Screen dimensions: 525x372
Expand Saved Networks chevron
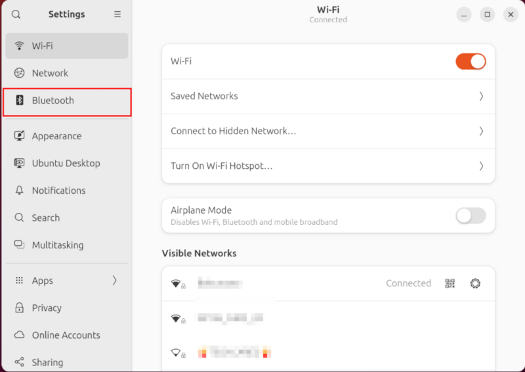coord(481,96)
